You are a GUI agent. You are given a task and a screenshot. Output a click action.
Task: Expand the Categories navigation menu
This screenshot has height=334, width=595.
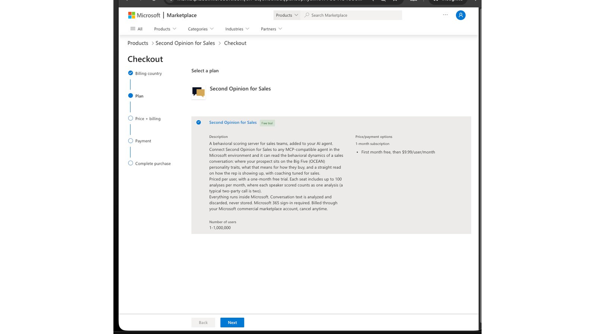pos(201,29)
